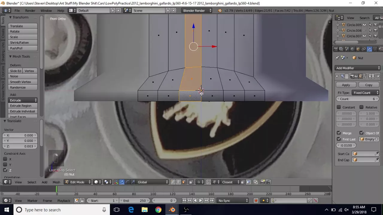Click the modifier Copy button
The image size is (383, 215).
pyautogui.click(x=369, y=85)
